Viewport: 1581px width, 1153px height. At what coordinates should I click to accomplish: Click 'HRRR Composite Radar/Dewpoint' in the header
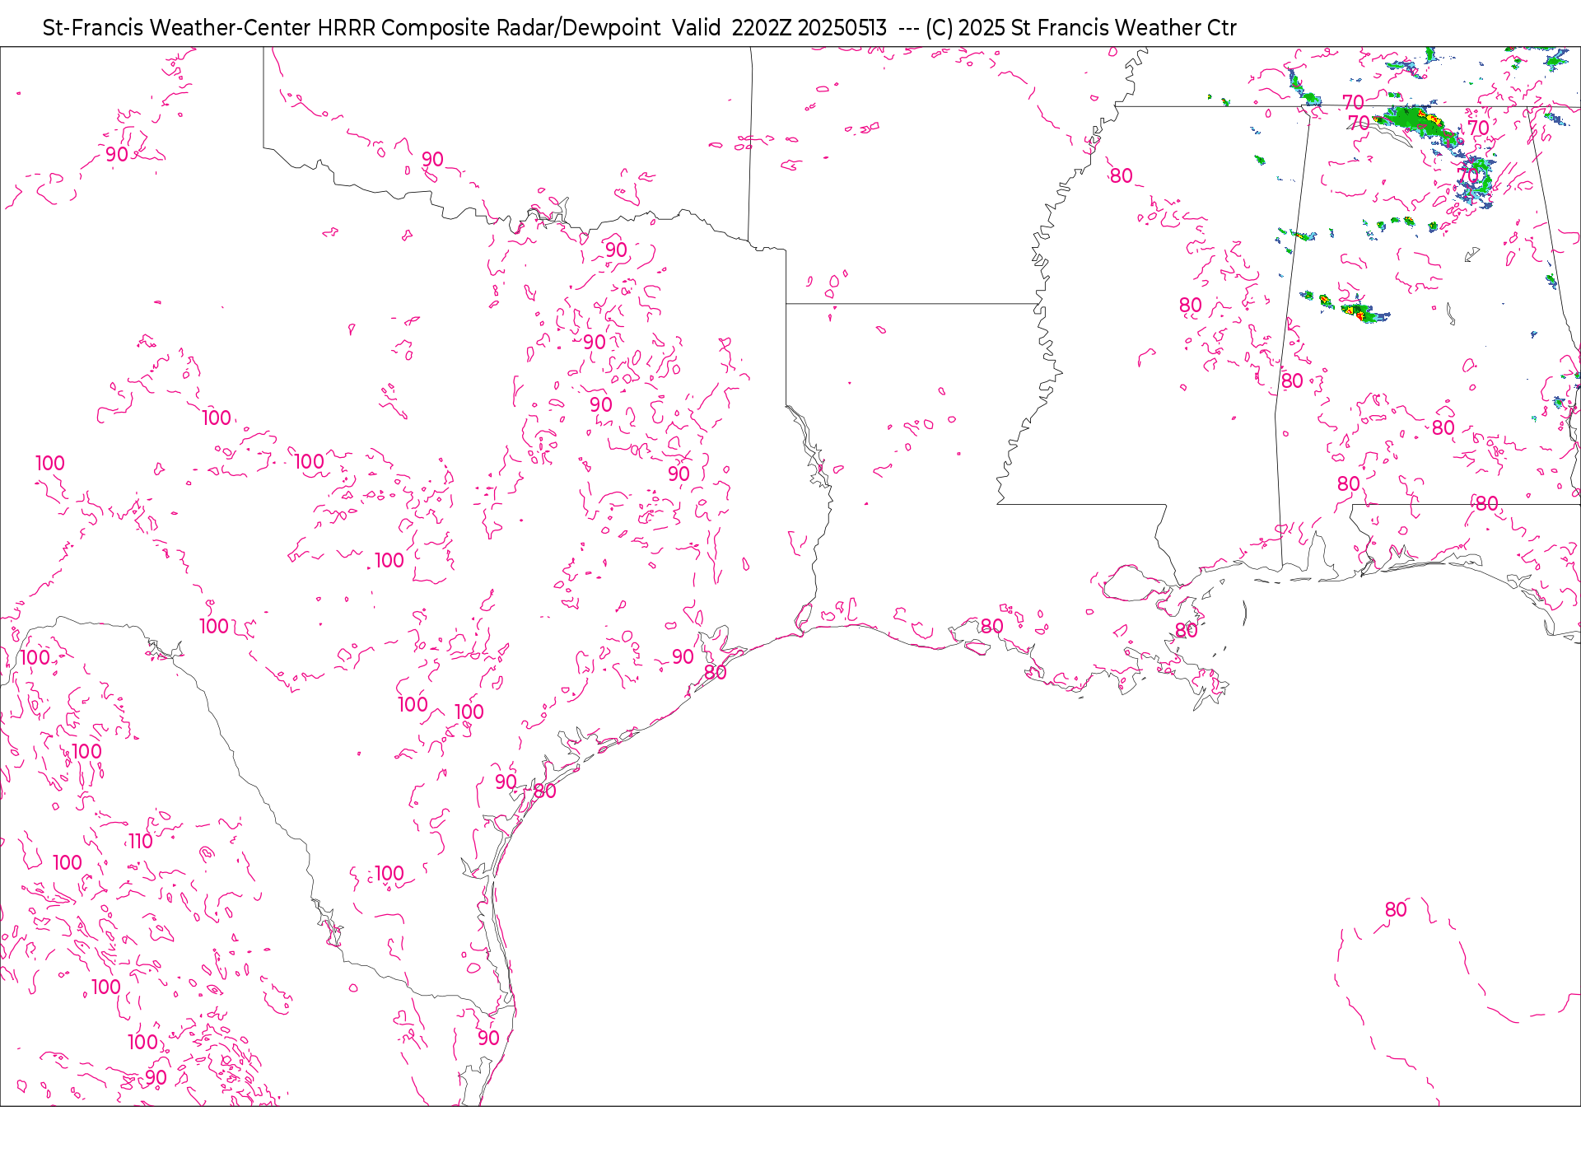click(x=489, y=28)
